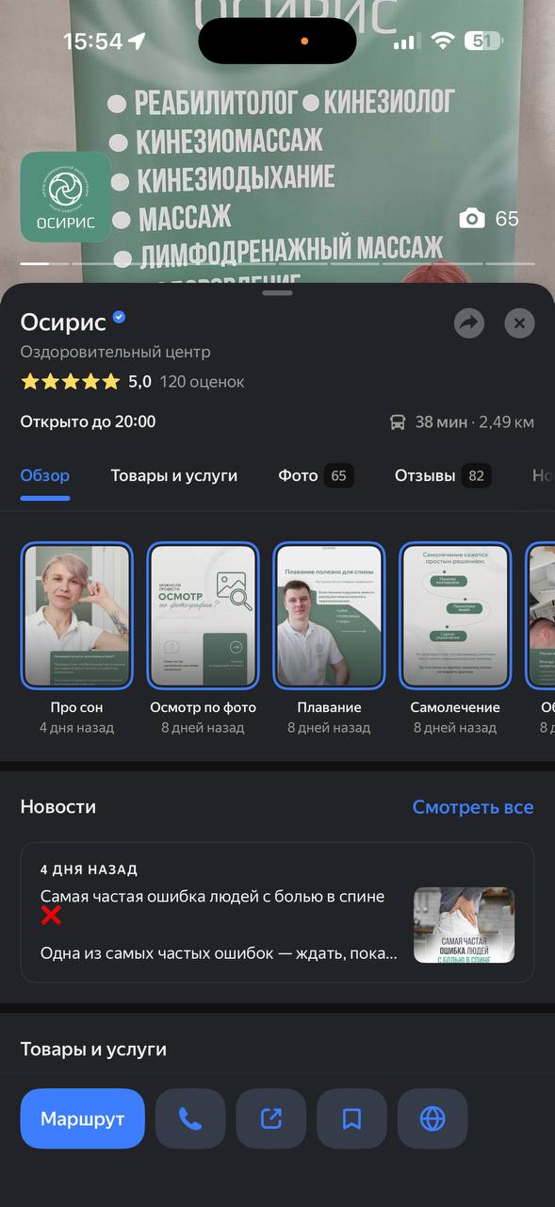Tap the Wi-Fi status icon

click(442, 41)
